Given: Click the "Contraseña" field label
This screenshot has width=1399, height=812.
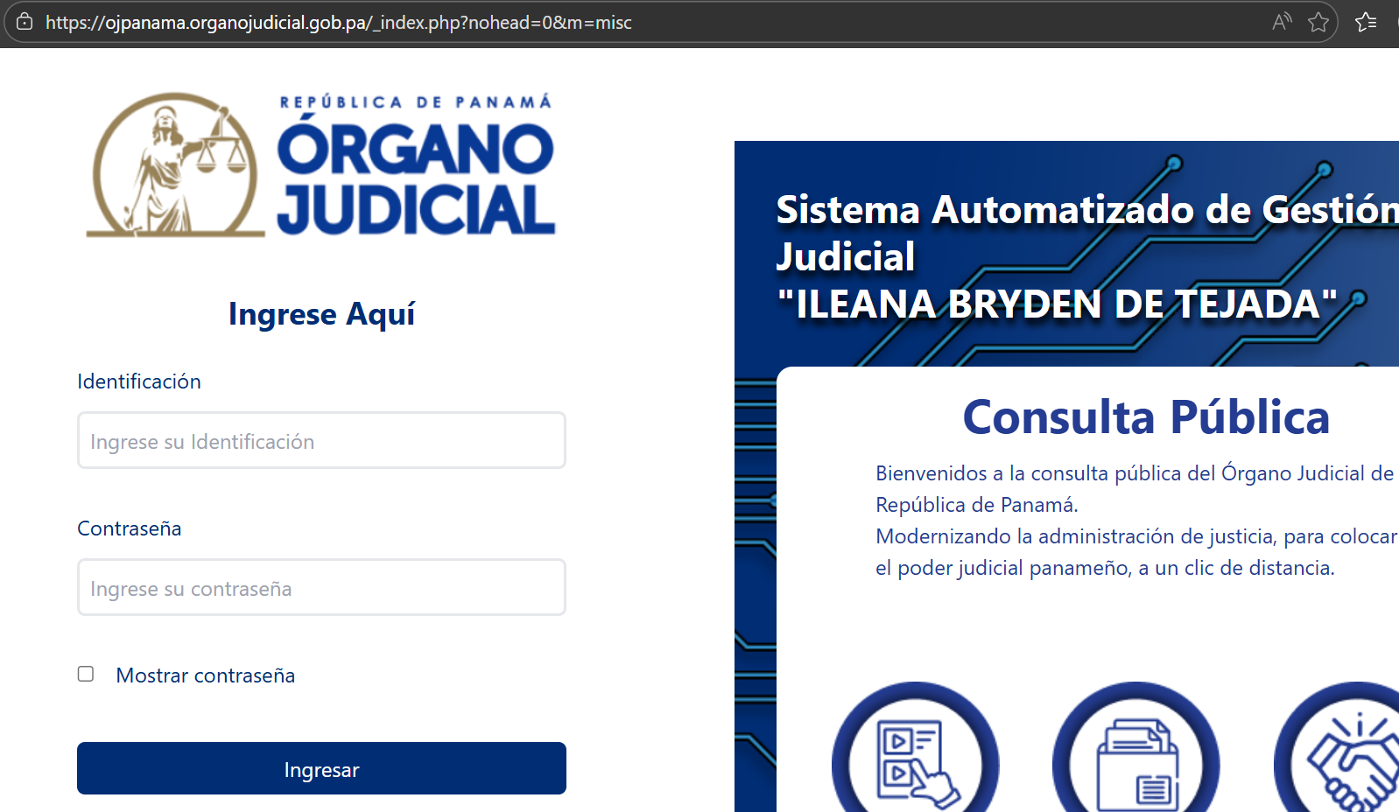Looking at the screenshot, I should 130,528.
